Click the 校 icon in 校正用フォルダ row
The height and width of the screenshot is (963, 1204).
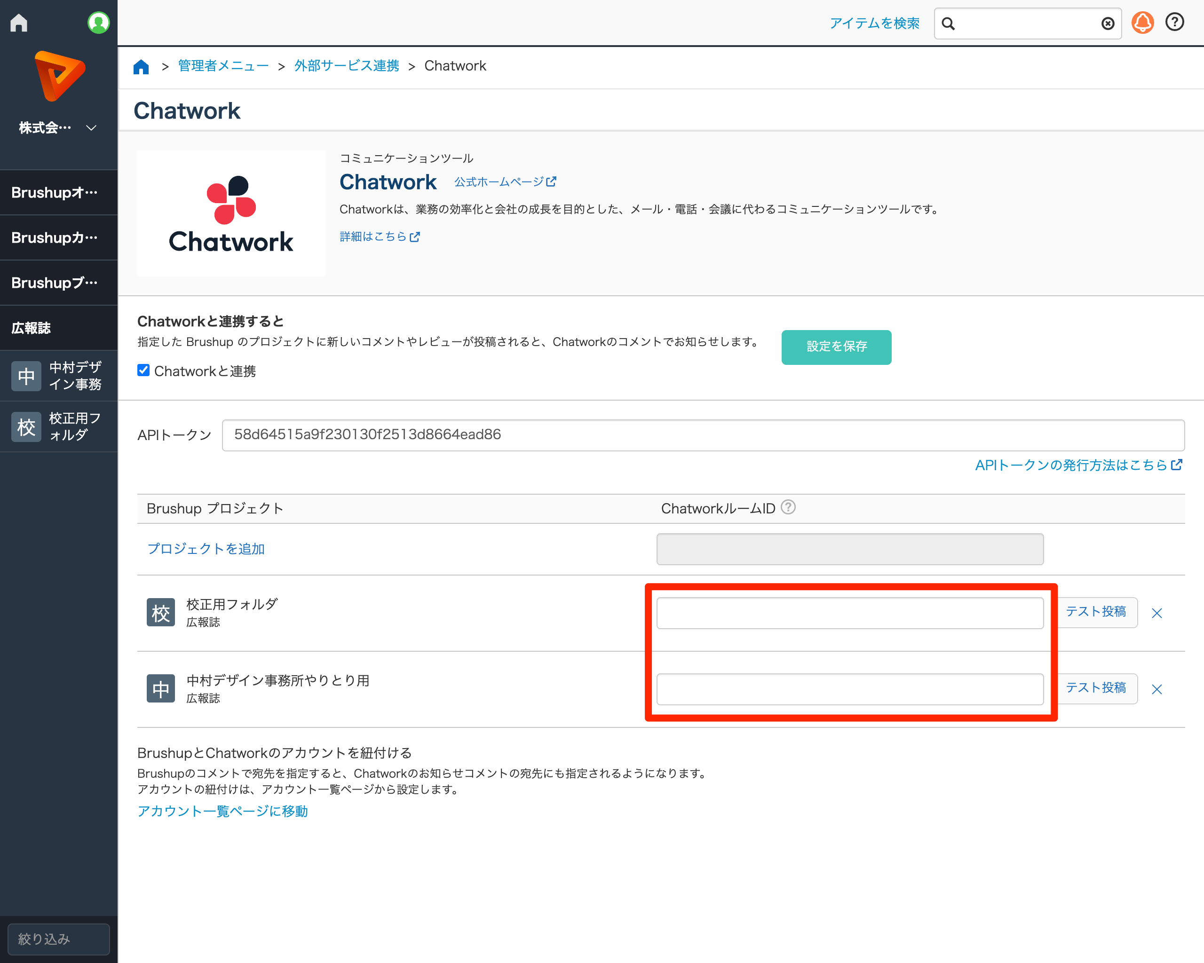161,613
